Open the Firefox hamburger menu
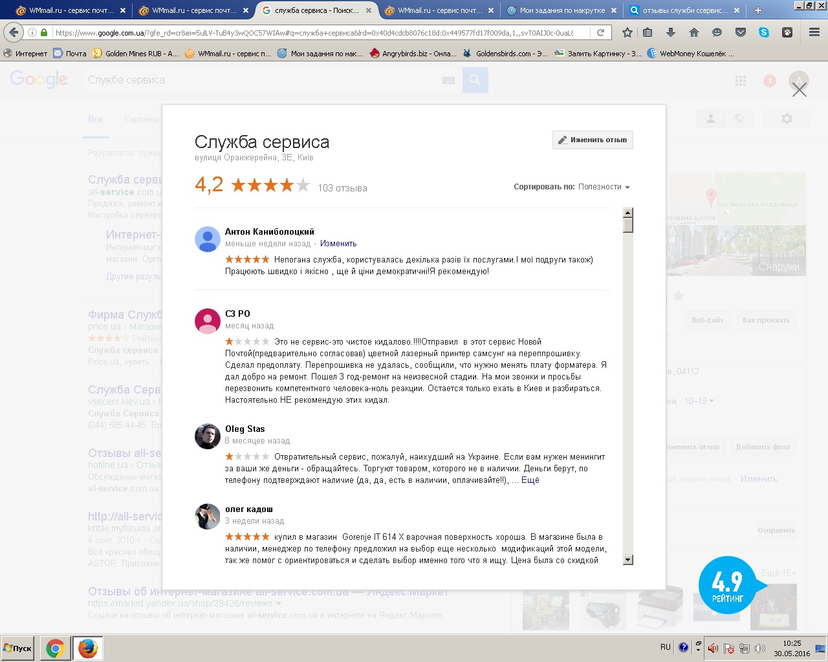The height and width of the screenshot is (662, 828). (x=814, y=32)
